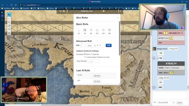Roll a d10 die in Basic Rolls

97,31
